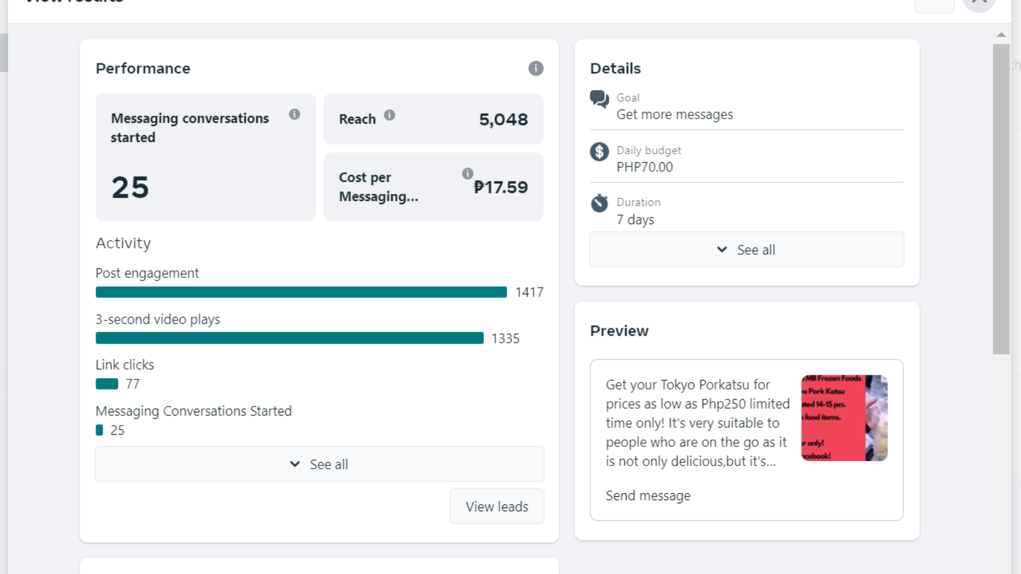Click the Reach metric card
The image size is (1021, 574).
click(433, 120)
